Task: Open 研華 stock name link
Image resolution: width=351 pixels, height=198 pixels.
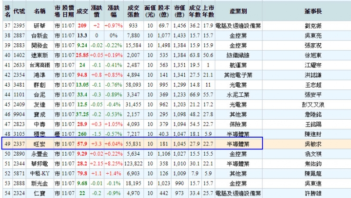Action: click(x=39, y=26)
